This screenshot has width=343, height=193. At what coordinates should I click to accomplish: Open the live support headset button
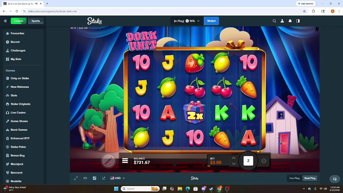(x=335, y=179)
